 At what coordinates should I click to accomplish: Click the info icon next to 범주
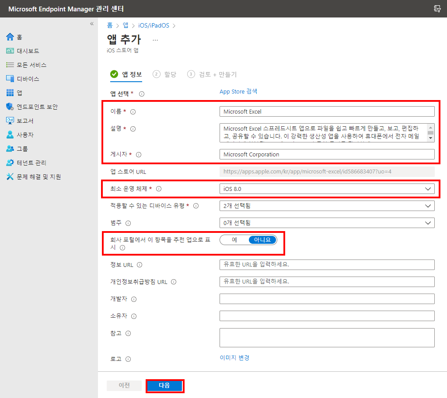click(x=128, y=223)
